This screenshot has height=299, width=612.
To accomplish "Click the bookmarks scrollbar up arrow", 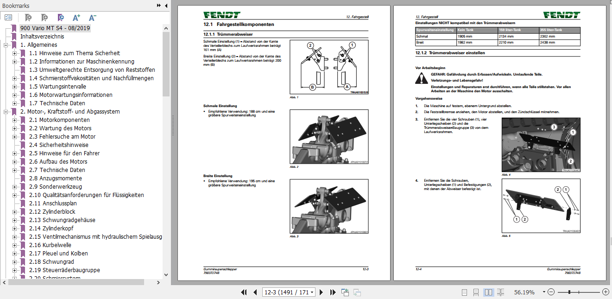I will [x=166, y=27].
